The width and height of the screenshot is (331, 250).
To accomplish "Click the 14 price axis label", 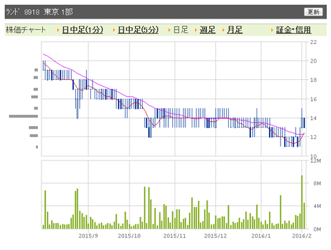I will point(313,118).
